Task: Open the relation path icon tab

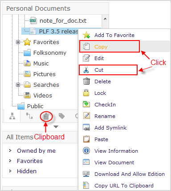Action: click(29, 116)
